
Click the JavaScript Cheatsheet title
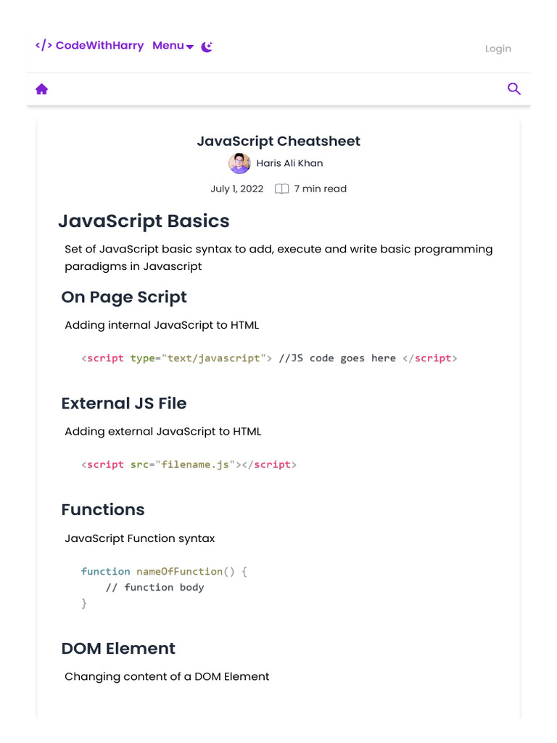point(278,141)
